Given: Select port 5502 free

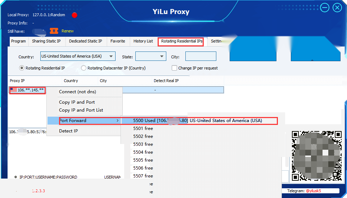Looking at the screenshot, I should [143, 136].
